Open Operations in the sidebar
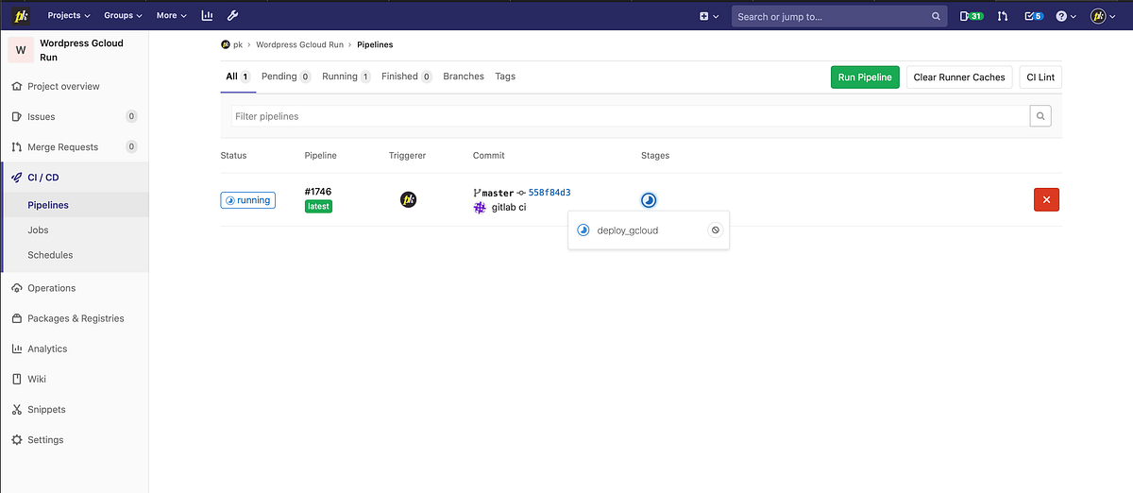Viewport: 1133px width, 493px height. coord(51,288)
